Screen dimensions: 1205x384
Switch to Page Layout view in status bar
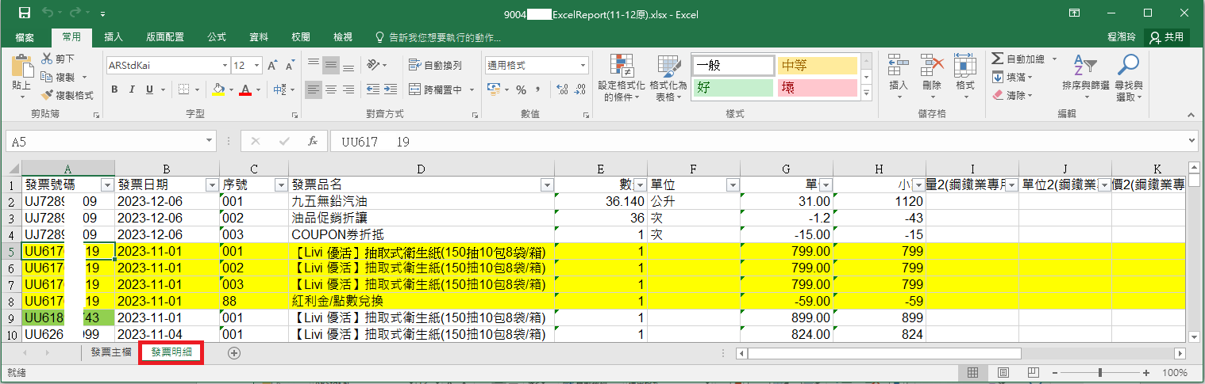point(1003,372)
